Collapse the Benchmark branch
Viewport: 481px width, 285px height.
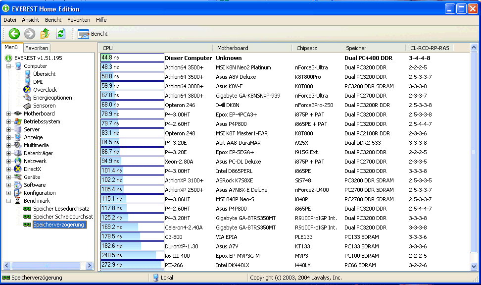8,201
